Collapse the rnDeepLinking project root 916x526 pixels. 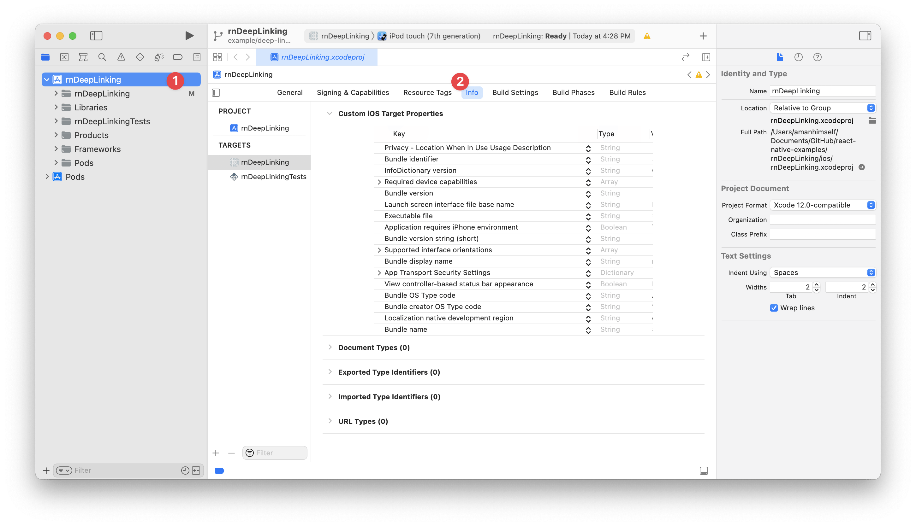(x=47, y=79)
